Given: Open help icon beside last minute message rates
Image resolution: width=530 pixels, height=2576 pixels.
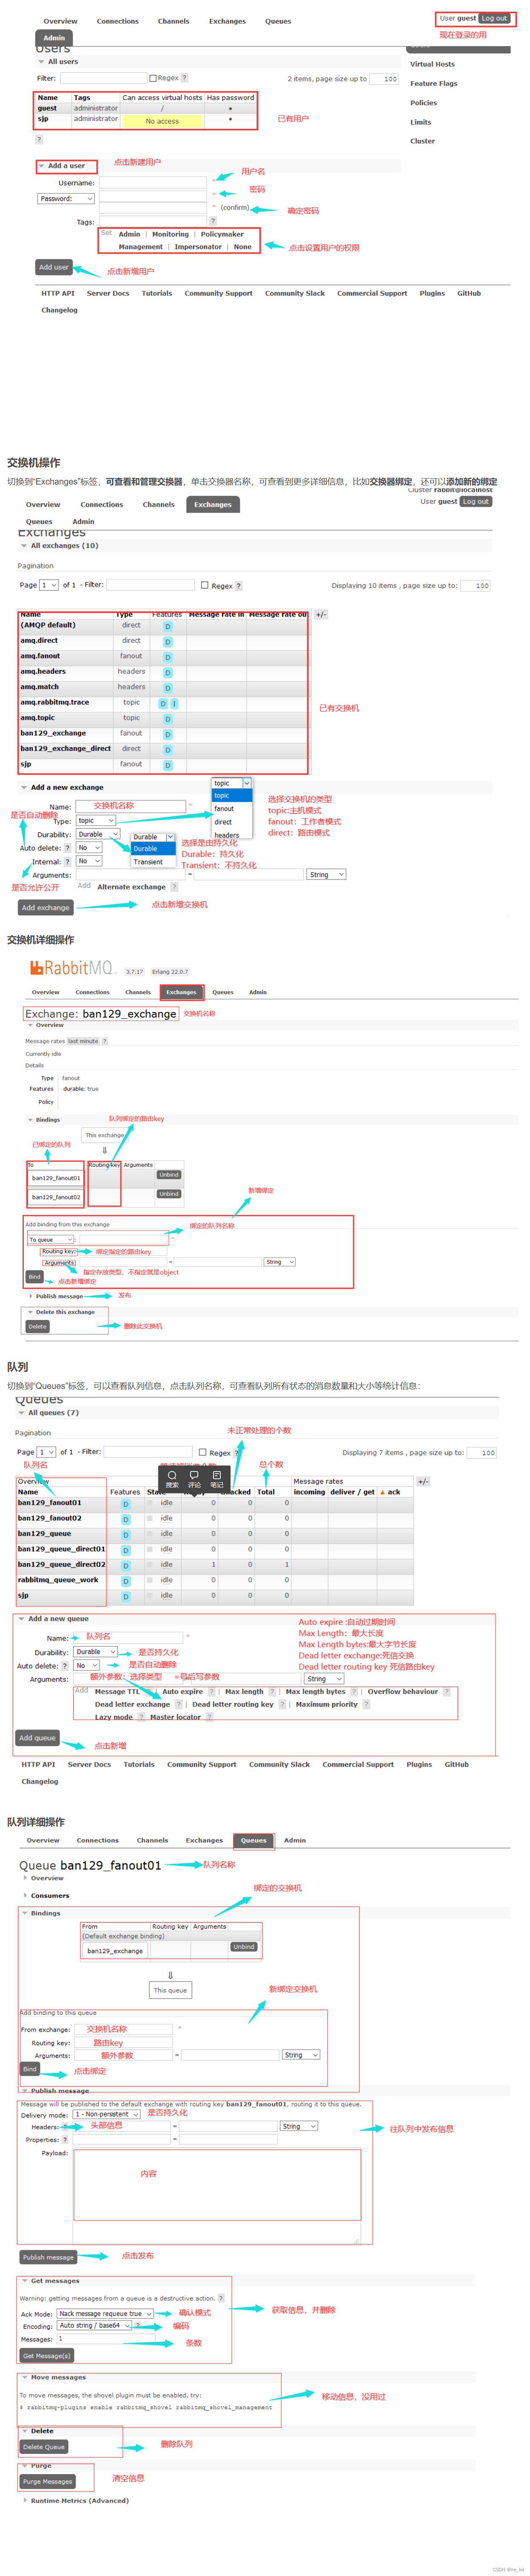Looking at the screenshot, I should 105,1041.
